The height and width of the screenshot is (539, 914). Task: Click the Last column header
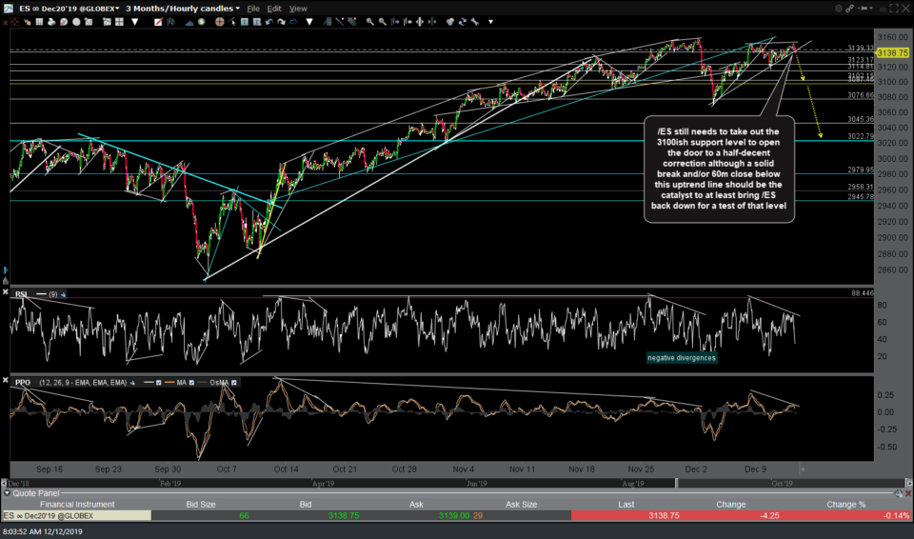tap(626, 505)
